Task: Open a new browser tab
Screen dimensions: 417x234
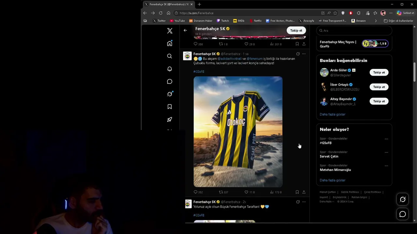Action: point(199,4)
